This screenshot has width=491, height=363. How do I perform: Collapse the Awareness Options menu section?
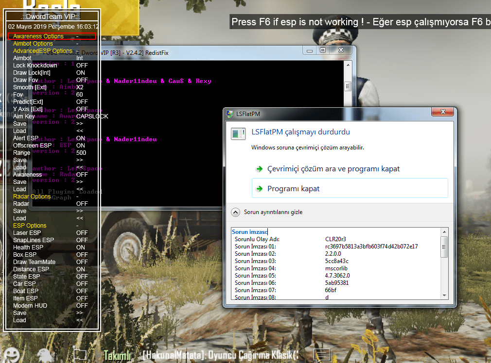tap(52, 36)
